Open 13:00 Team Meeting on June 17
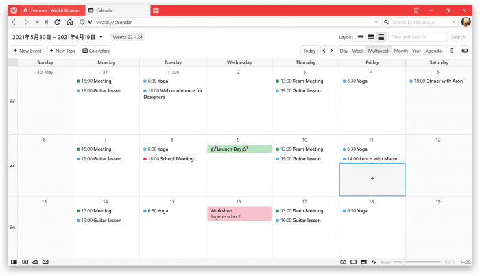The image size is (480, 276). [300, 210]
